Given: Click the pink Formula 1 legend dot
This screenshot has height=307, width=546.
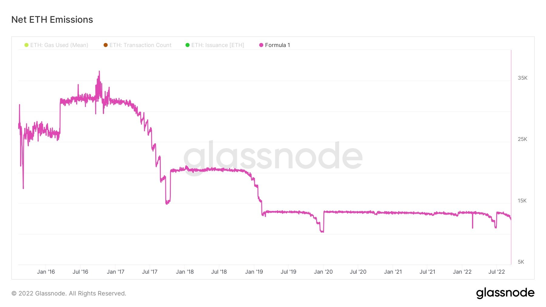Looking at the screenshot, I should pyautogui.click(x=261, y=45).
